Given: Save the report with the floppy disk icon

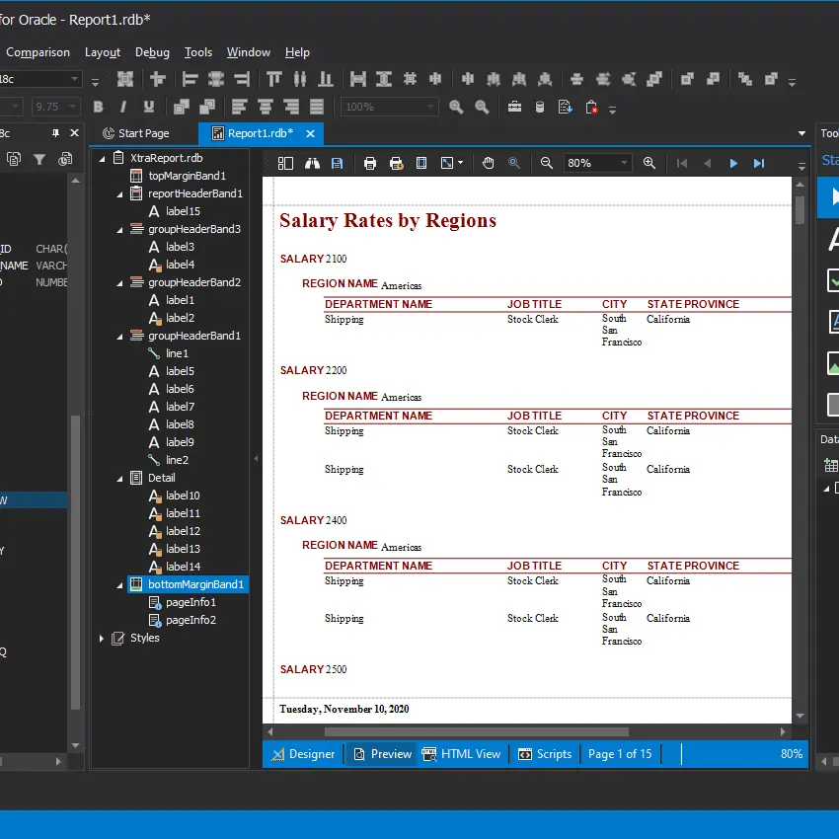Looking at the screenshot, I should 338,163.
